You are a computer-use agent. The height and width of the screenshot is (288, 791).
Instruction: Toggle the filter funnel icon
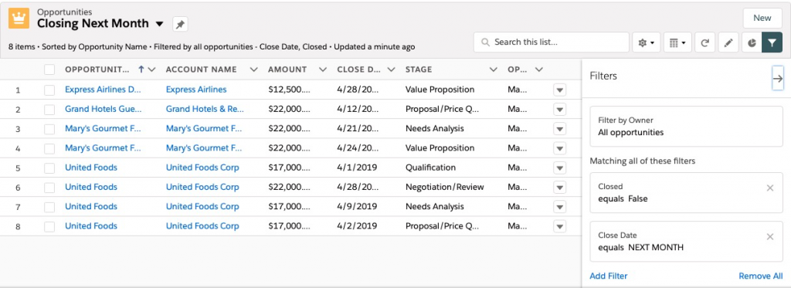[x=772, y=43]
